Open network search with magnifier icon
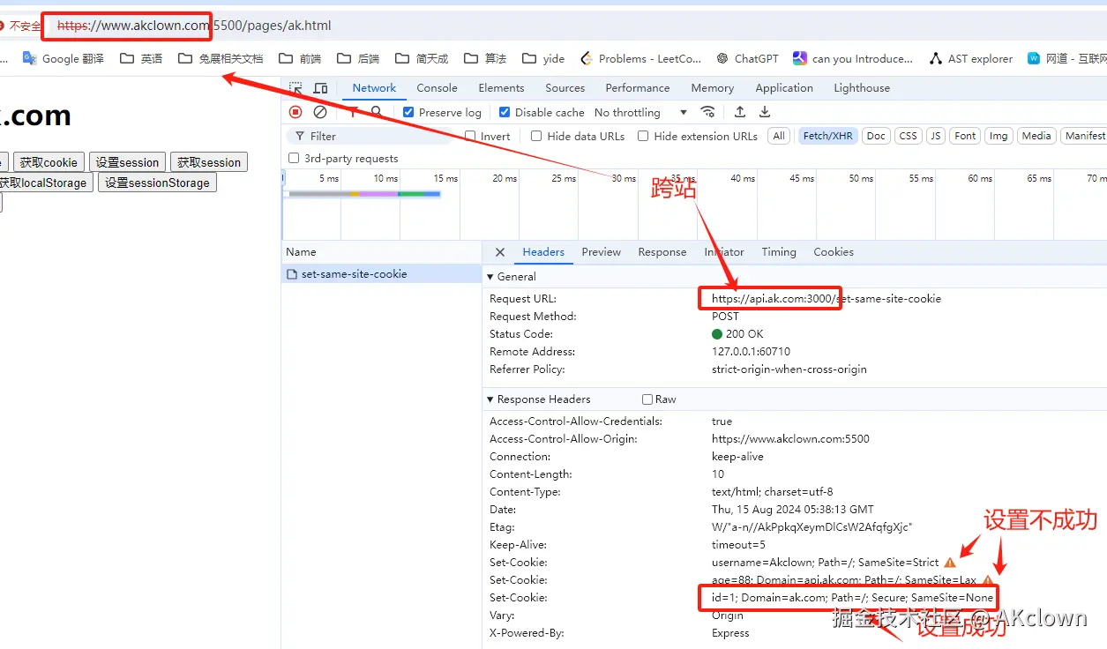This screenshot has height=649, width=1107. pos(377,112)
